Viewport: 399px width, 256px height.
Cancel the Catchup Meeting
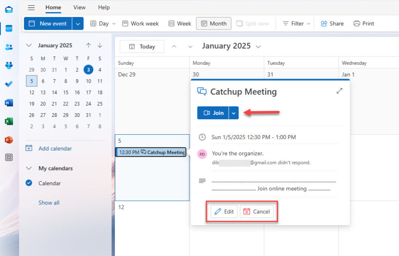256,211
